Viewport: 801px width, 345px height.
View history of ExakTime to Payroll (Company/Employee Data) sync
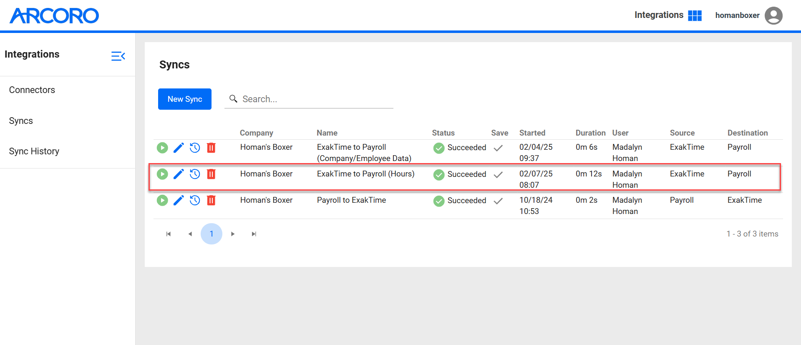click(x=195, y=148)
